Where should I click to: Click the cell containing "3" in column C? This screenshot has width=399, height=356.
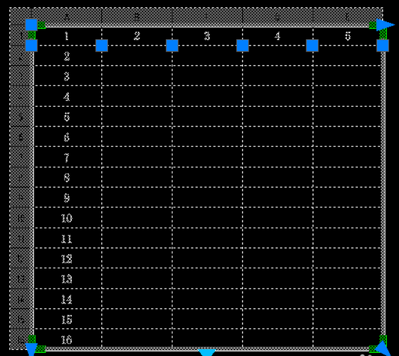coord(207,36)
